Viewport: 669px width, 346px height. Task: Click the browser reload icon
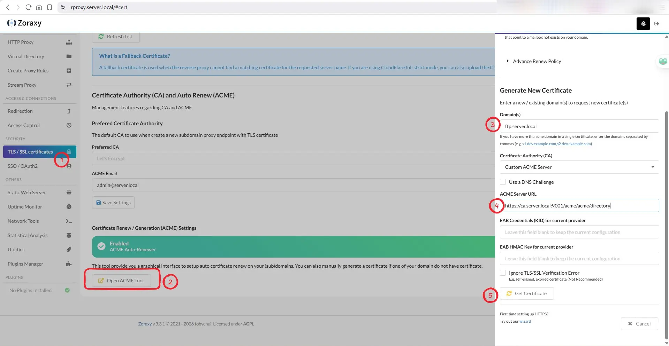click(x=29, y=7)
